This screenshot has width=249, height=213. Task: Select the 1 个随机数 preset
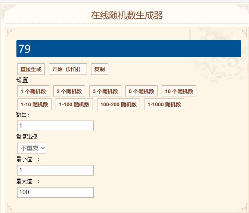click(x=33, y=91)
